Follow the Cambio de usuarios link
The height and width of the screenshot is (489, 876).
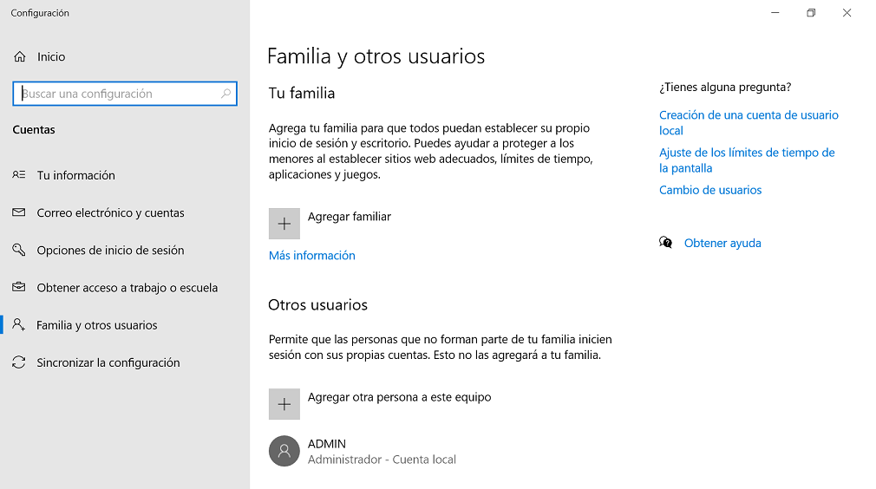coord(710,190)
